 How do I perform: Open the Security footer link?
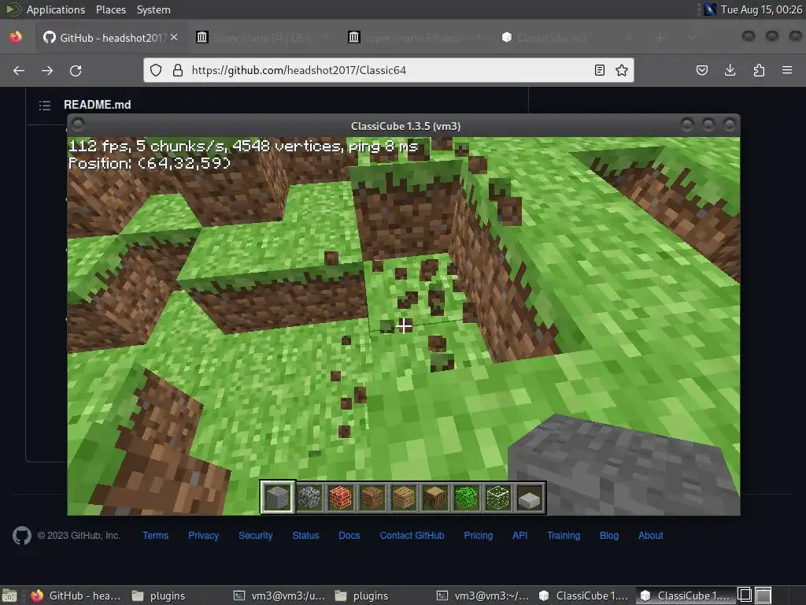(256, 536)
